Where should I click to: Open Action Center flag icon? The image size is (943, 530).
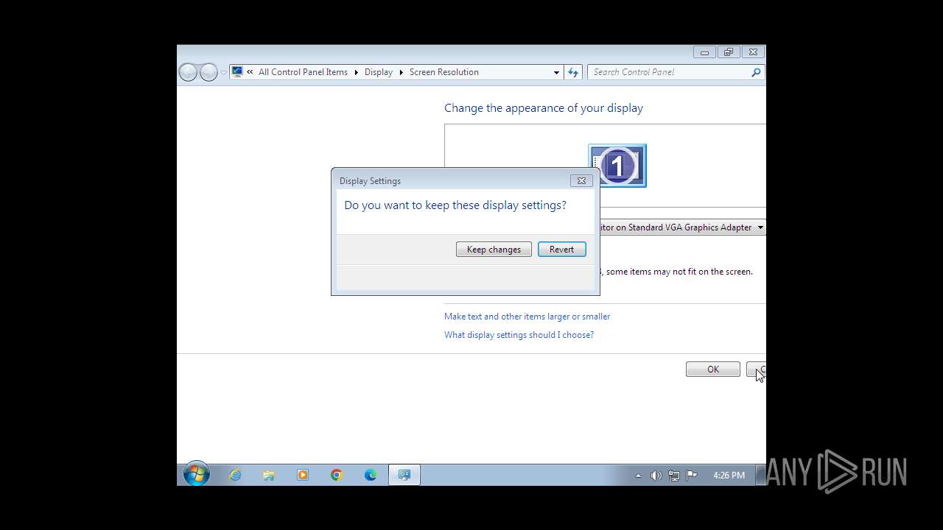pos(691,476)
